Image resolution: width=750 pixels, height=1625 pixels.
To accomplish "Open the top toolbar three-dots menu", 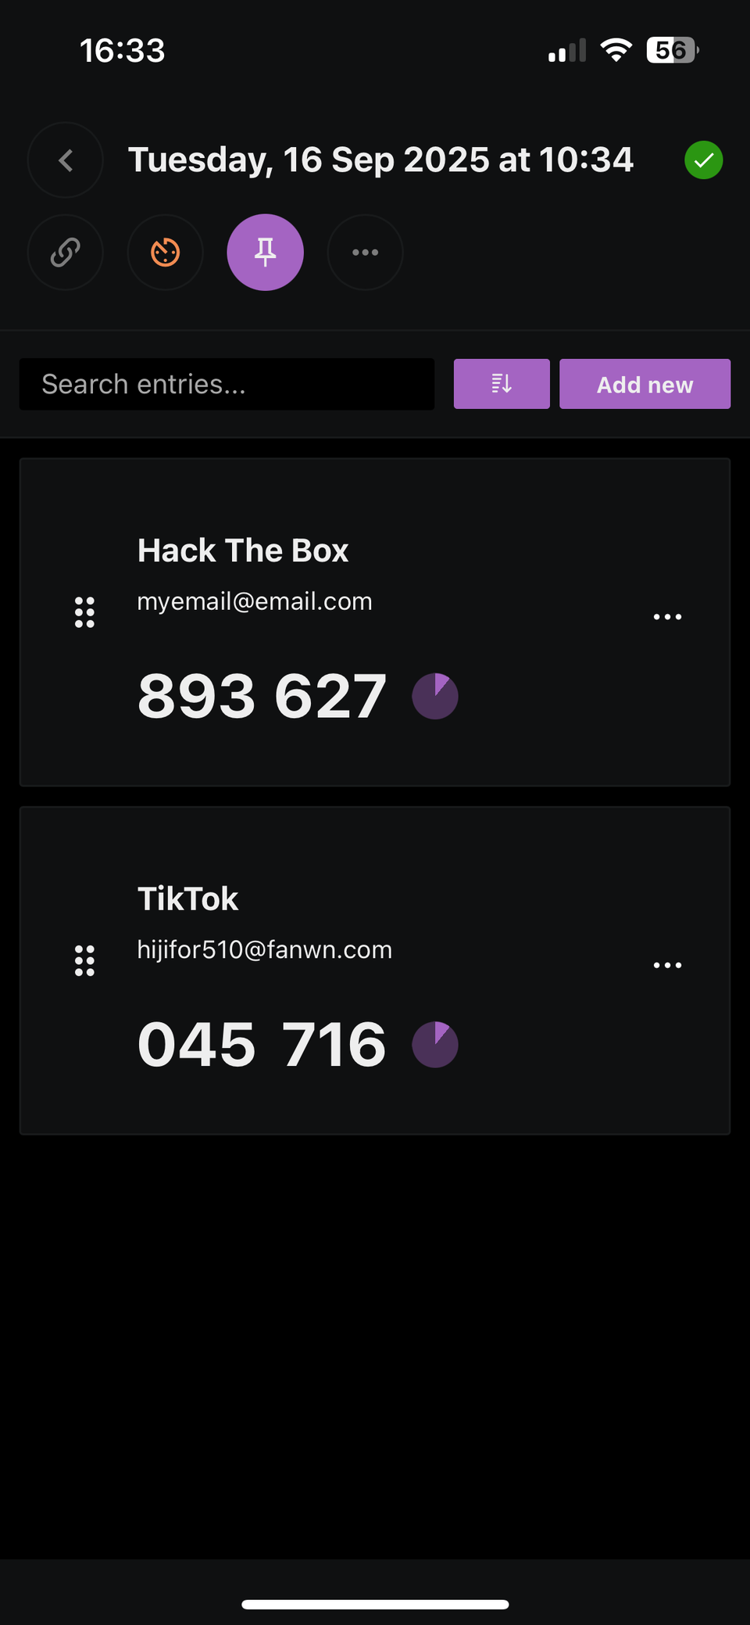I will [366, 253].
